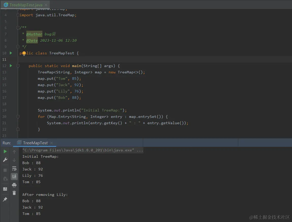
Task: Click the Down the Stack Trace arrow
Action: [x=14, y=160]
